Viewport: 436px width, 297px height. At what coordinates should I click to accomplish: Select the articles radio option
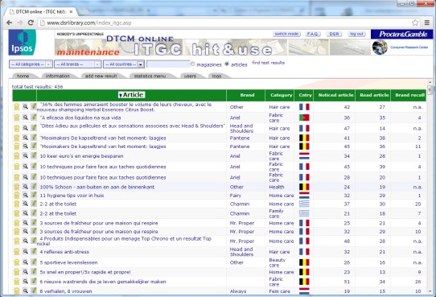pyautogui.click(x=227, y=64)
